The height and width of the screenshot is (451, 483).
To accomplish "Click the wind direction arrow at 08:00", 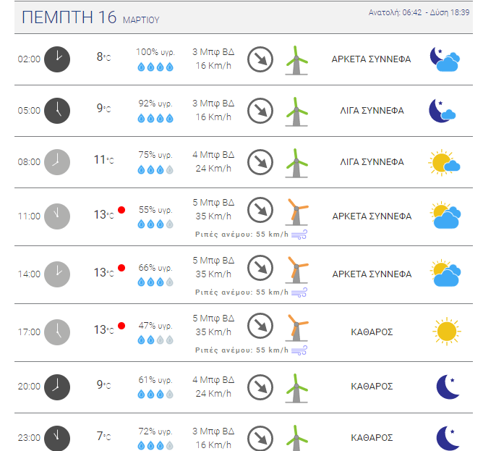I will point(260,162).
